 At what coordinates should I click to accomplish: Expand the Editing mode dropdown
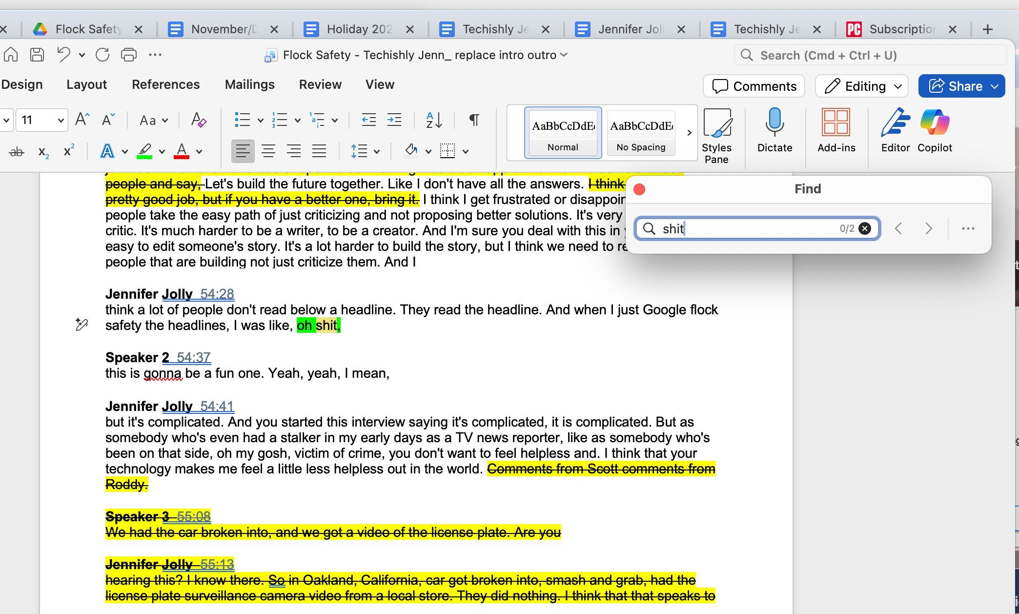point(898,86)
